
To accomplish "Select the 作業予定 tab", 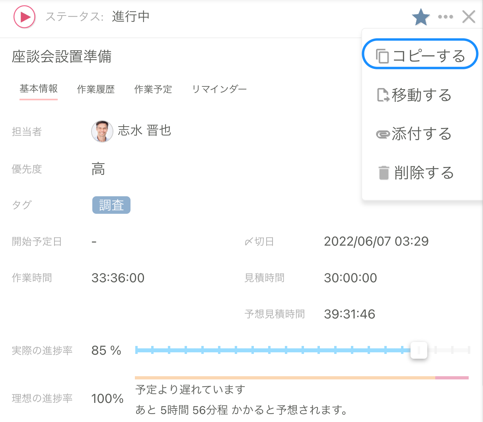I will pos(153,90).
